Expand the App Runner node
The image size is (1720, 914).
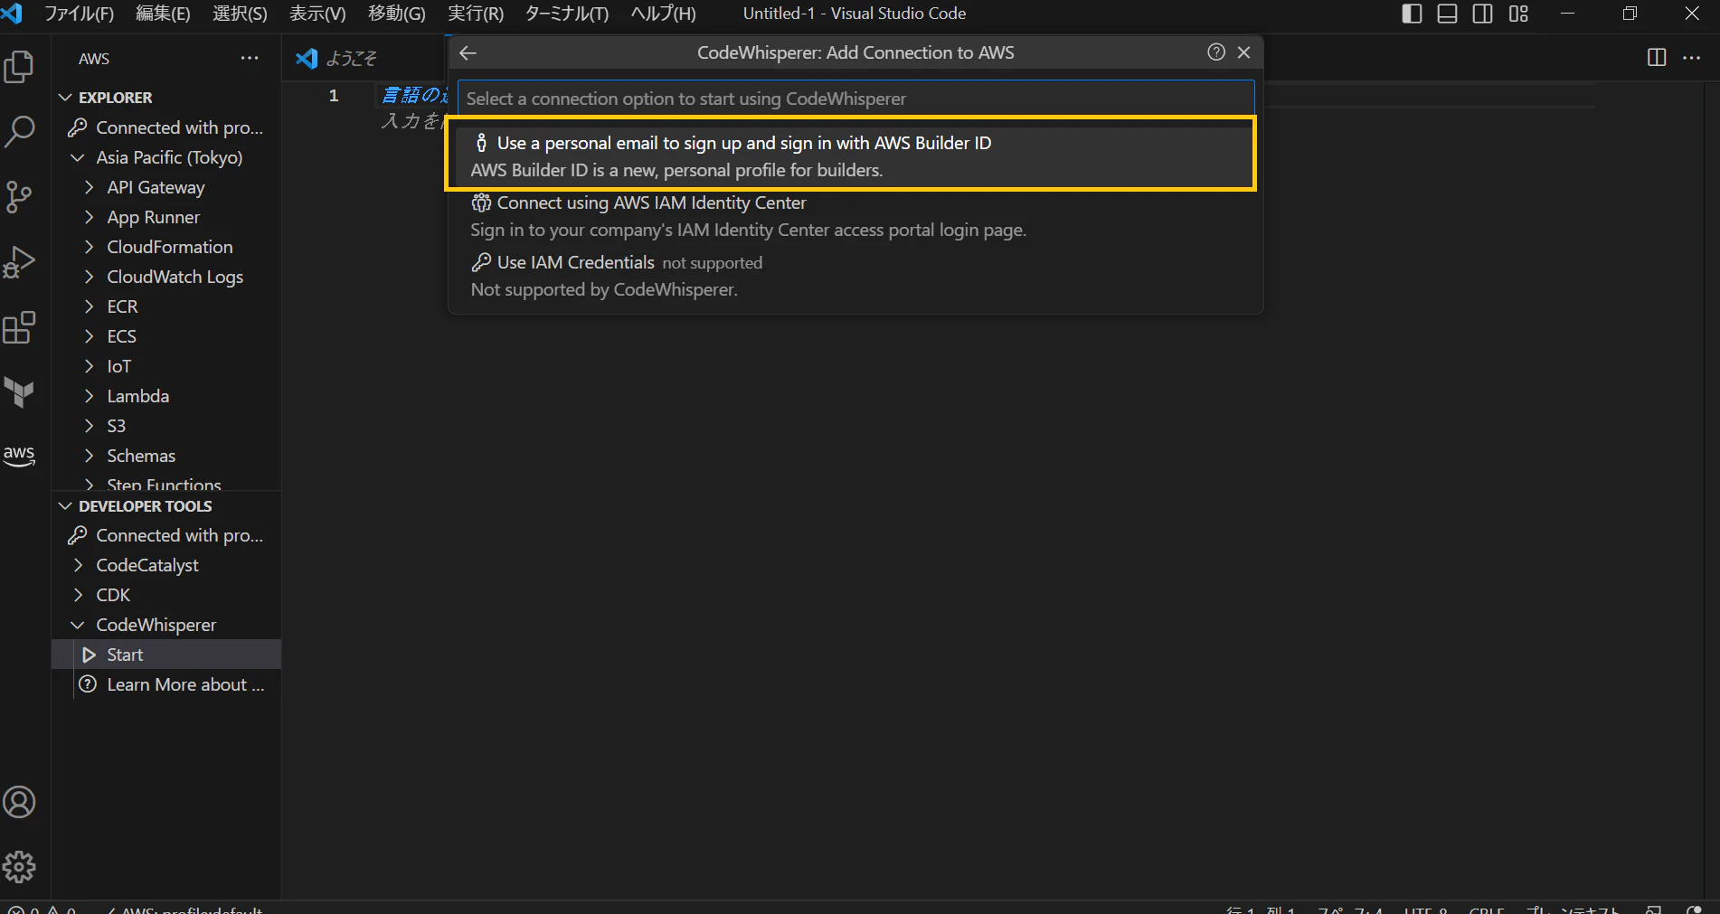point(89,217)
